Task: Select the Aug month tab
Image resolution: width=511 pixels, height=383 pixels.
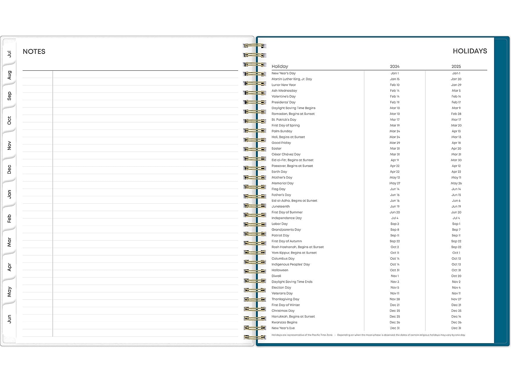Action: (x=9, y=75)
